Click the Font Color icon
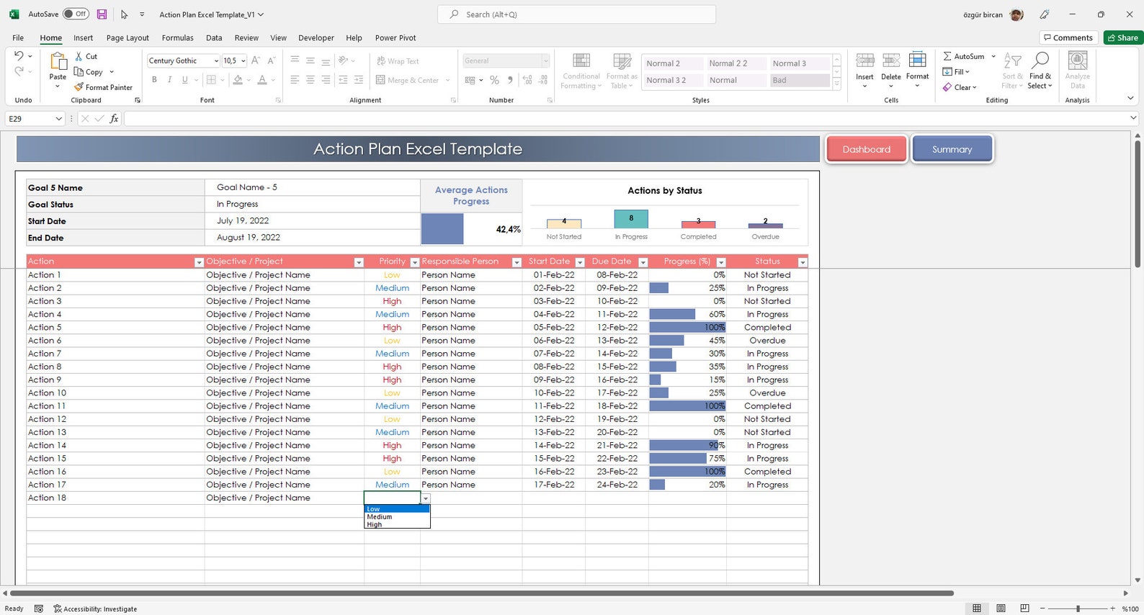The height and width of the screenshot is (615, 1144). click(262, 80)
